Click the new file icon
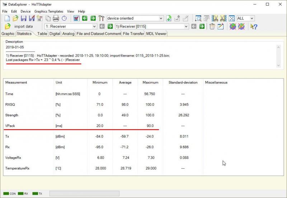The image size is (287, 198). (x=7, y=18)
